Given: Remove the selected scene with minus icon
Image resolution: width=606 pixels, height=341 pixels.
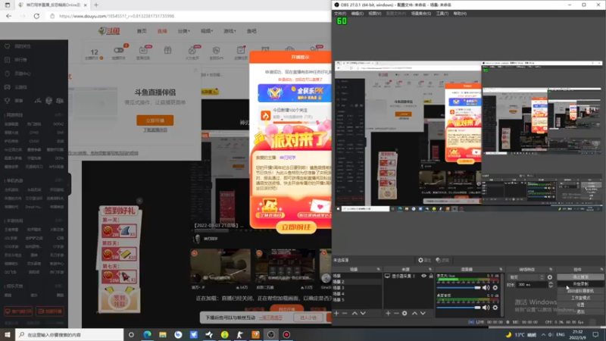Looking at the screenshot, I should point(345,313).
